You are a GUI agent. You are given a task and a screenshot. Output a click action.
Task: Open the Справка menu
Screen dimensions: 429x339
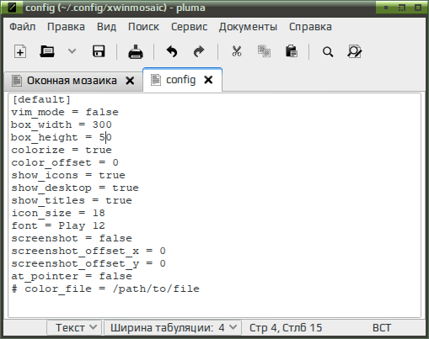pos(310,27)
